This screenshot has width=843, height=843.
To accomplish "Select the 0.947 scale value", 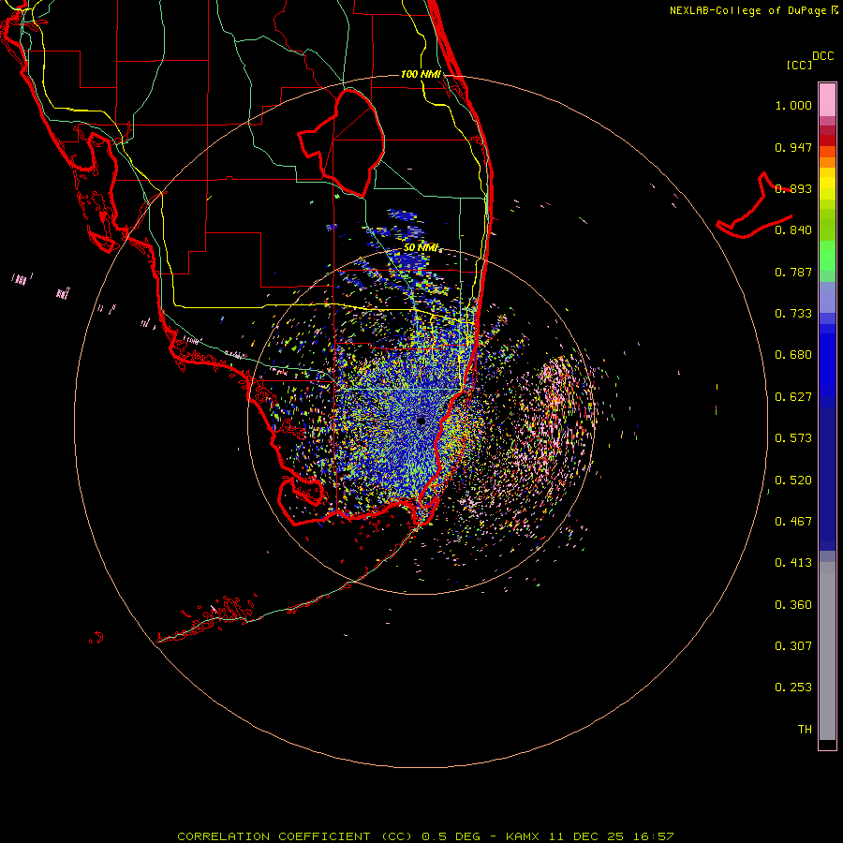I will tap(793, 147).
